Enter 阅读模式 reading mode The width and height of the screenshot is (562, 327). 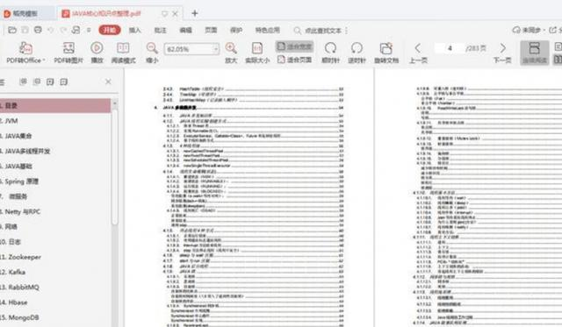click(x=123, y=53)
